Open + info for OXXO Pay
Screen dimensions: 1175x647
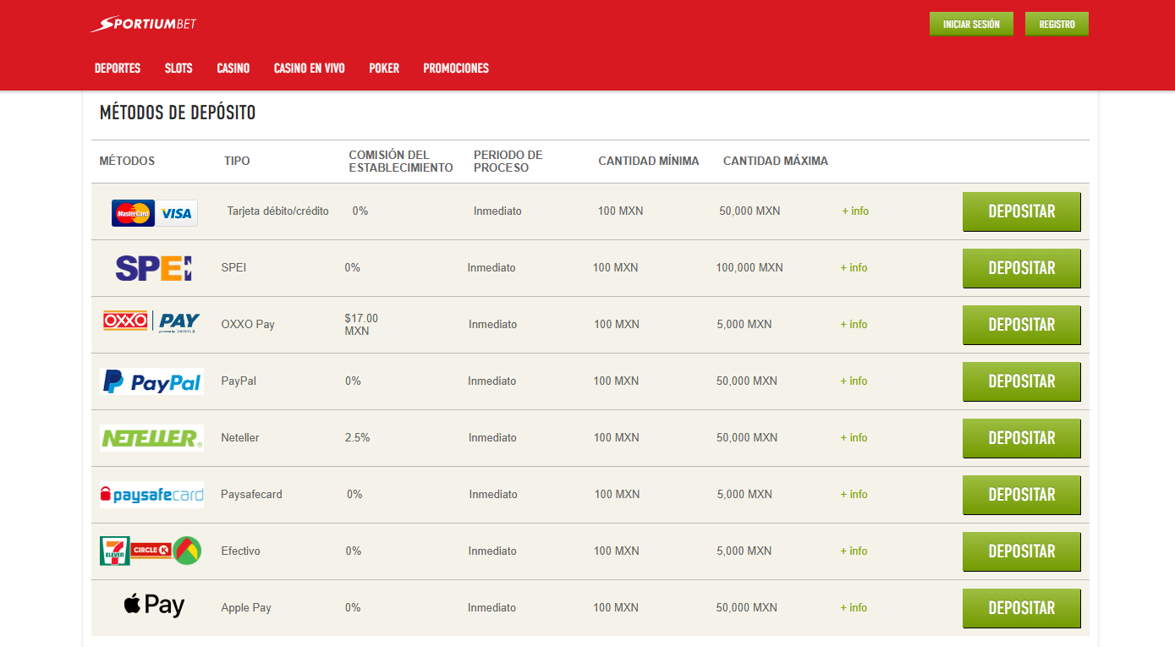pyautogui.click(x=854, y=324)
